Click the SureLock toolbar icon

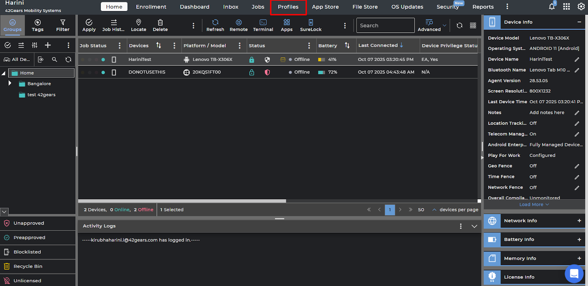click(x=311, y=25)
